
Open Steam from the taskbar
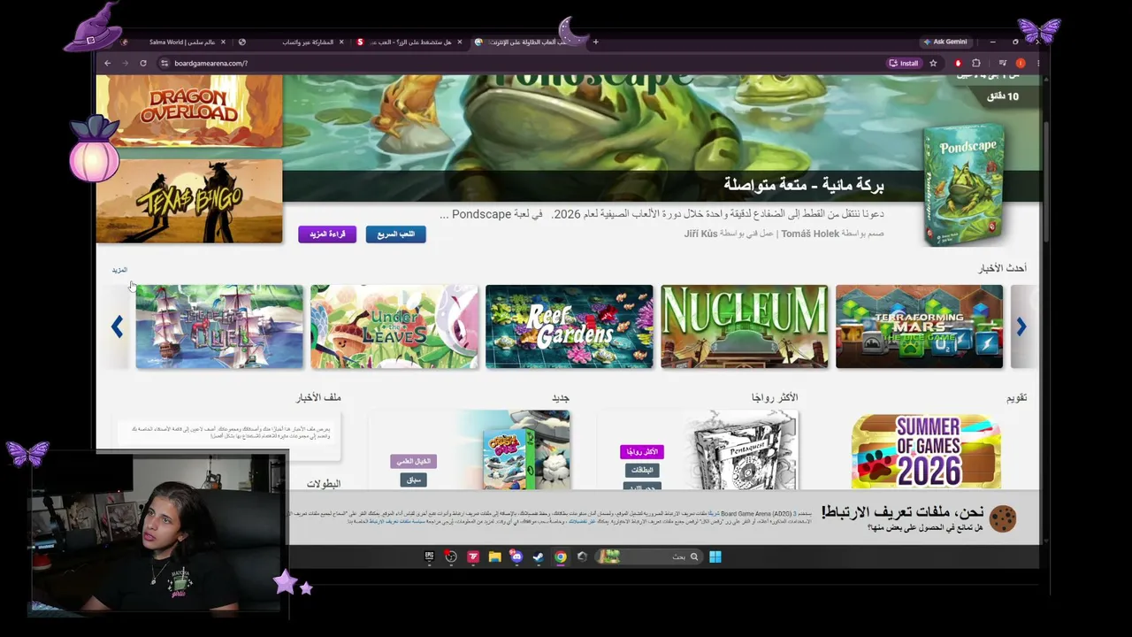click(x=539, y=556)
